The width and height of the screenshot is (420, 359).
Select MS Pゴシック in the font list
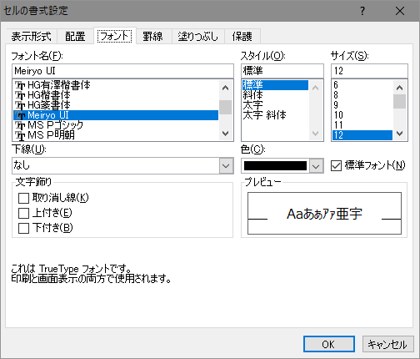(x=116, y=125)
